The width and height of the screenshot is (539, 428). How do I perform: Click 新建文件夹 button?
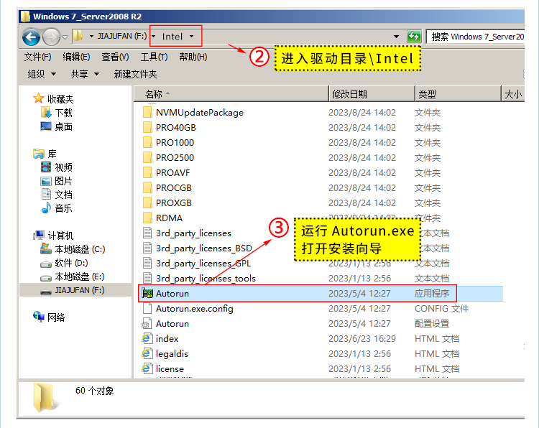(x=135, y=74)
